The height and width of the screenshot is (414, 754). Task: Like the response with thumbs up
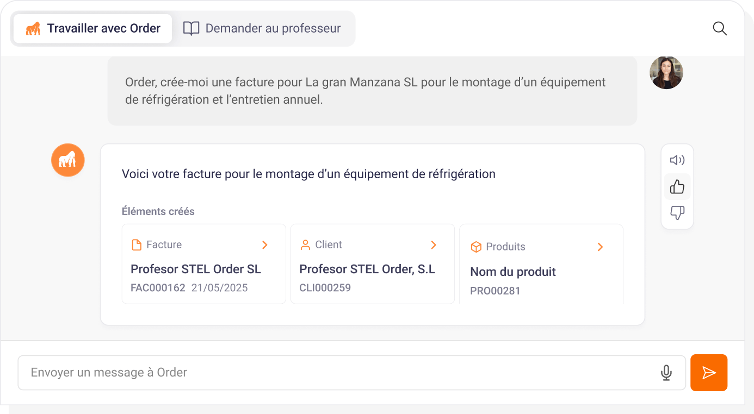[677, 187]
